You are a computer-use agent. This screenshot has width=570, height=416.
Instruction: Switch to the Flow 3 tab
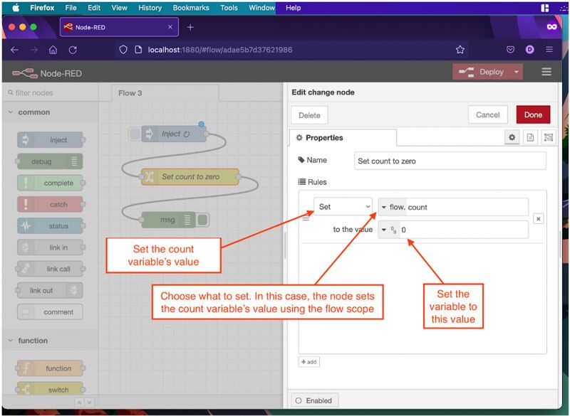(130, 93)
